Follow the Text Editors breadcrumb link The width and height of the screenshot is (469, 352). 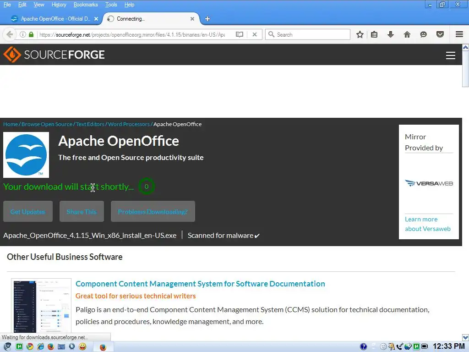(90, 124)
